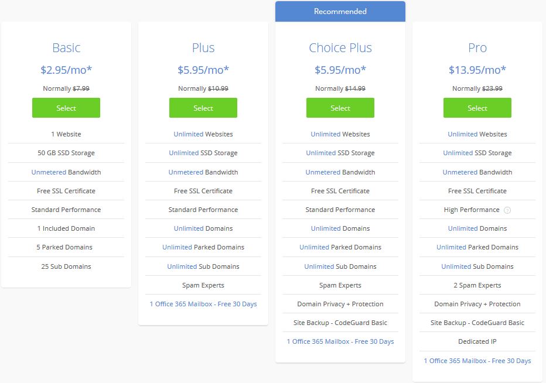546x383 pixels.
Task: Select the Basic hosting plan
Action: coord(66,108)
